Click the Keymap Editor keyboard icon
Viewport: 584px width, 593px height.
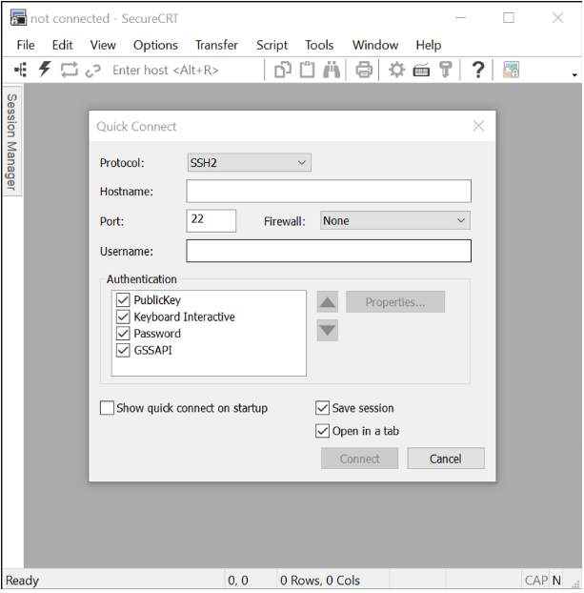point(421,71)
